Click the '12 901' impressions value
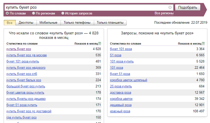This screenshot has width=210, height=123. point(200,105)
